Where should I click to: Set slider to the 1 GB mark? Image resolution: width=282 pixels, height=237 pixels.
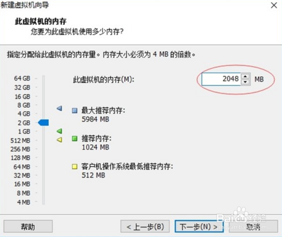pyautogui.click(x=43, y=132)
